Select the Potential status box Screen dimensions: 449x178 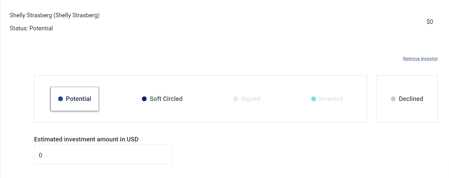click(x=75, y=99)
